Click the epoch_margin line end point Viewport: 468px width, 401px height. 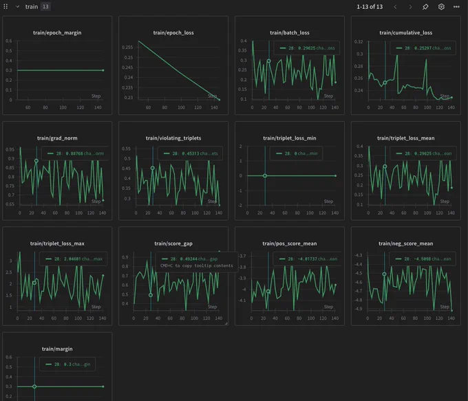[x=103, y=70]
